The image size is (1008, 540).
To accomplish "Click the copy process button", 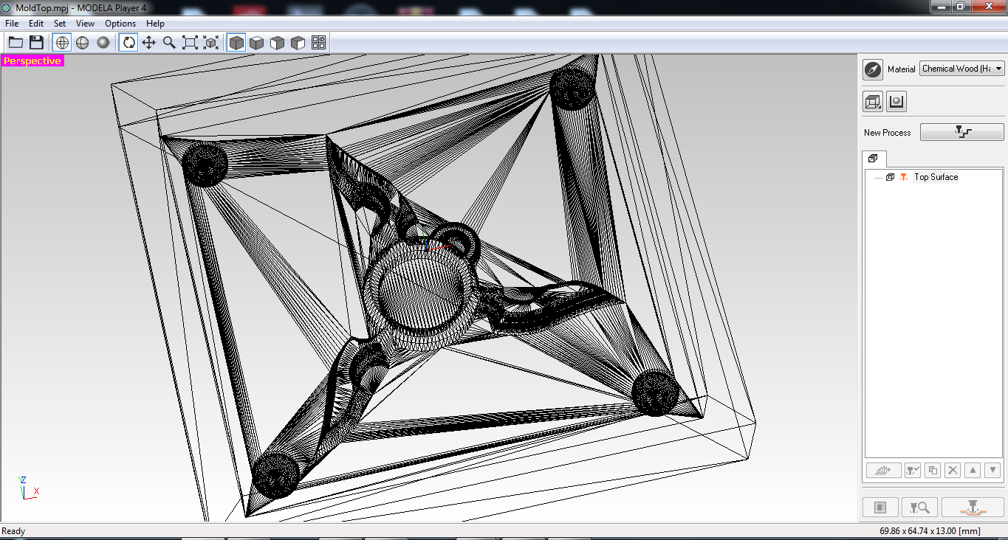I will pos(933,470).
